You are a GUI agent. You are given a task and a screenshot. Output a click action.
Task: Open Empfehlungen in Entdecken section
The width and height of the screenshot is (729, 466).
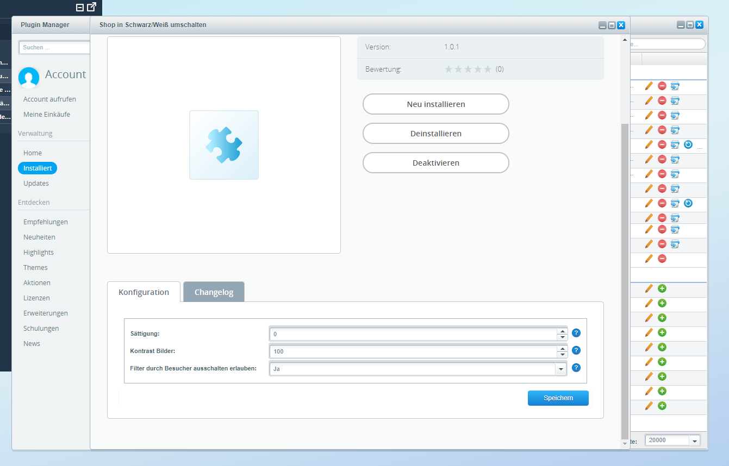46,222
